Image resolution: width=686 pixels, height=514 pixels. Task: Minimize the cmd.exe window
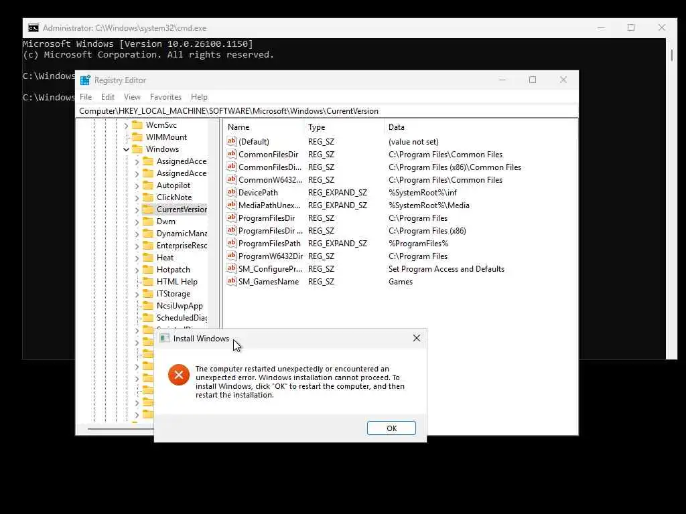tap(601, 27)
